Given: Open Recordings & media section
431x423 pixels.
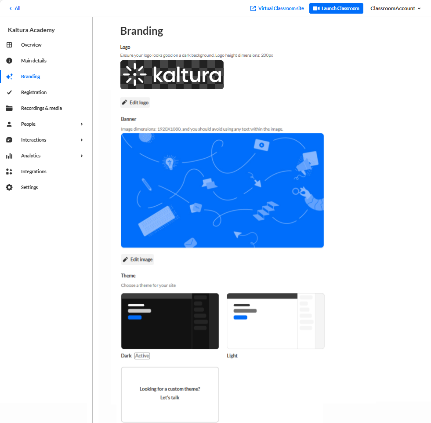Looking at the screenshot, I should pyautogui.click(x=46, y=108).
